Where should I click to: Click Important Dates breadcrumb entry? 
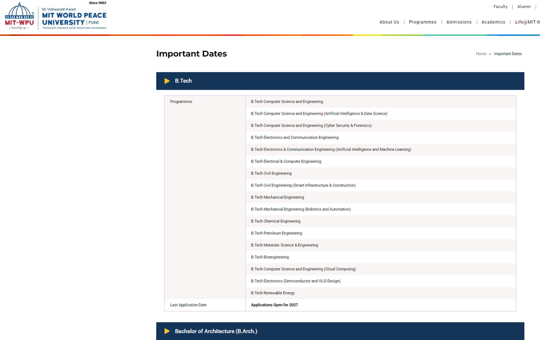point(508,54)
